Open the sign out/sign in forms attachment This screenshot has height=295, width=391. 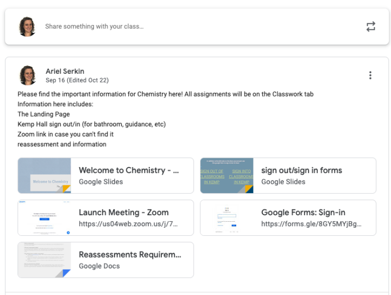(288, 176)
